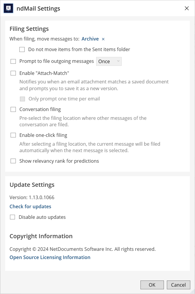Open the 'Once' frequency dropdown
Viewport: 195px width, 294px height.
109,61
